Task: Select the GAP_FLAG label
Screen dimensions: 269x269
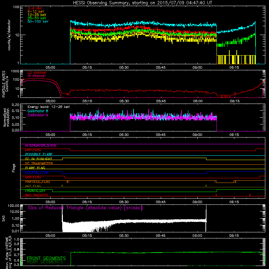Action: point(33,150)
